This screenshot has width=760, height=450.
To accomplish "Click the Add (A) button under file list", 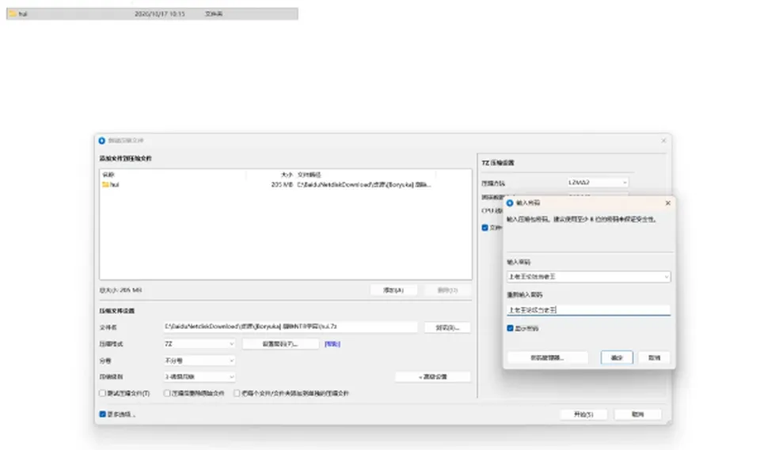I will click(393, 290).
